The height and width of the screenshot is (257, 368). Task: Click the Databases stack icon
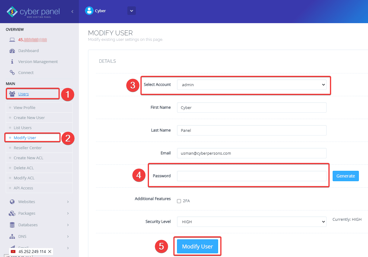point(12,225)
